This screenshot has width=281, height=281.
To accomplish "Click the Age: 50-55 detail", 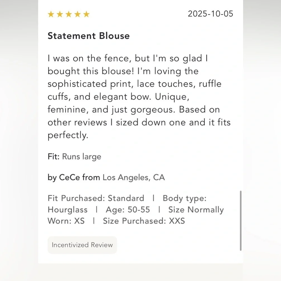I will pyautogui.click(x=128, y=210).
